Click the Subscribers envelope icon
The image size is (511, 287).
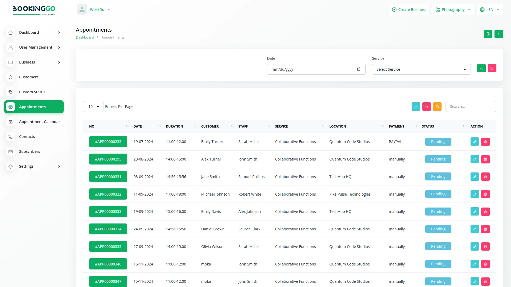(x=10, y=151)
